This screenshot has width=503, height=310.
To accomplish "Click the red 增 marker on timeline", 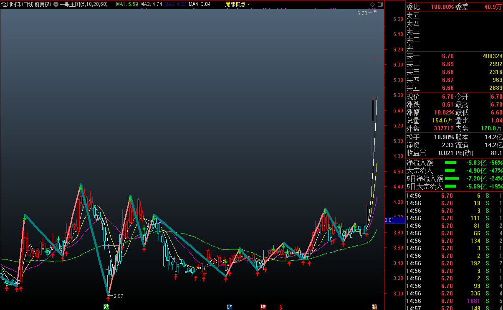I will point(263,307).
